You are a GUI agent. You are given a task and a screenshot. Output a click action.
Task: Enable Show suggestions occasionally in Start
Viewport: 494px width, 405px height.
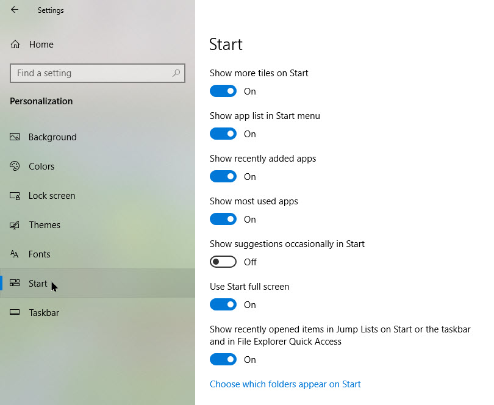223,261
